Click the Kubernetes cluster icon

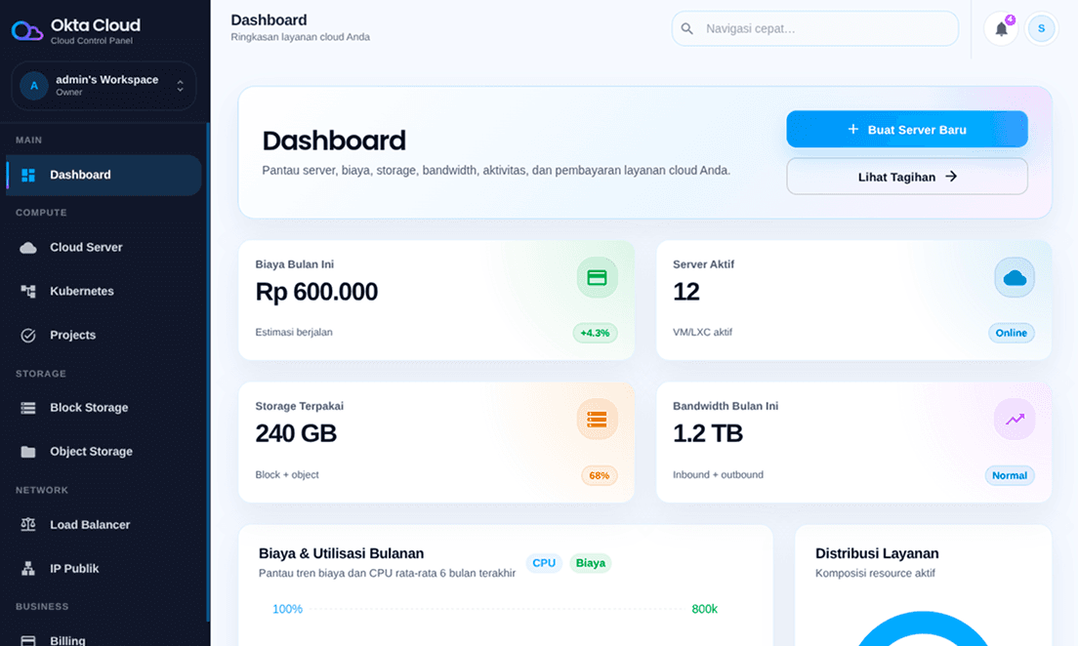pyautogui.click(x=28, y=292)
